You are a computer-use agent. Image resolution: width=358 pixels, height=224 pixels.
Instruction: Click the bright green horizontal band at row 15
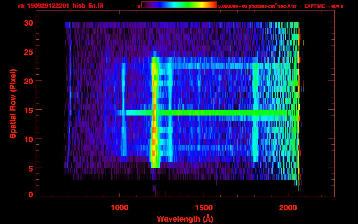[x=204, y=113]
